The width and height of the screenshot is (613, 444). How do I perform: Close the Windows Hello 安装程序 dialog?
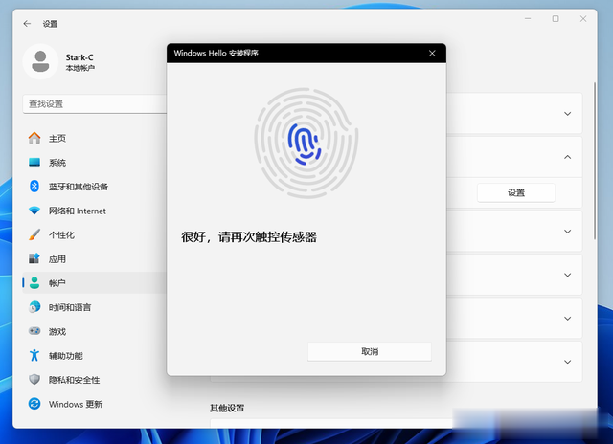tap(432, 54)
